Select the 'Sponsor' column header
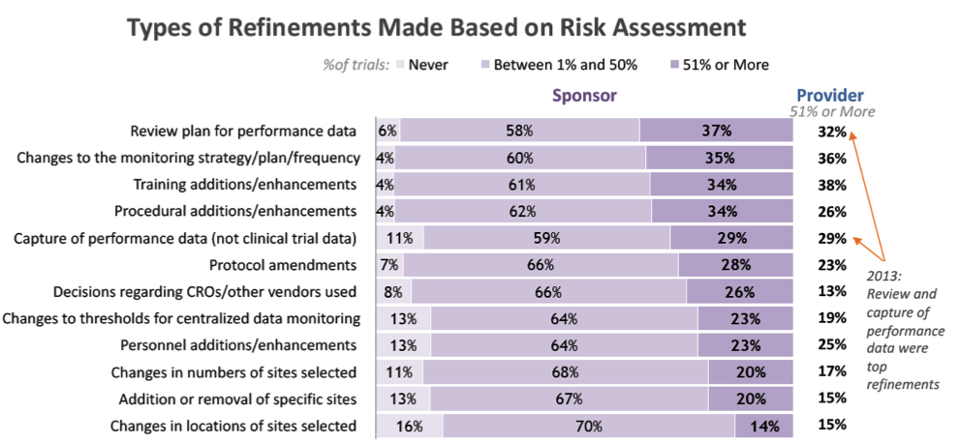This screenshot has width=958, height=443. click(584, 95)
